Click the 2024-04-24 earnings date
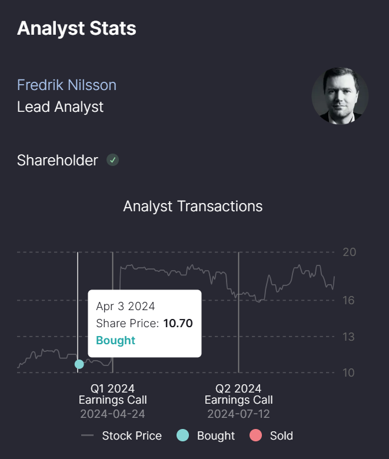The image size is (389, 459). tap(112, 414)
